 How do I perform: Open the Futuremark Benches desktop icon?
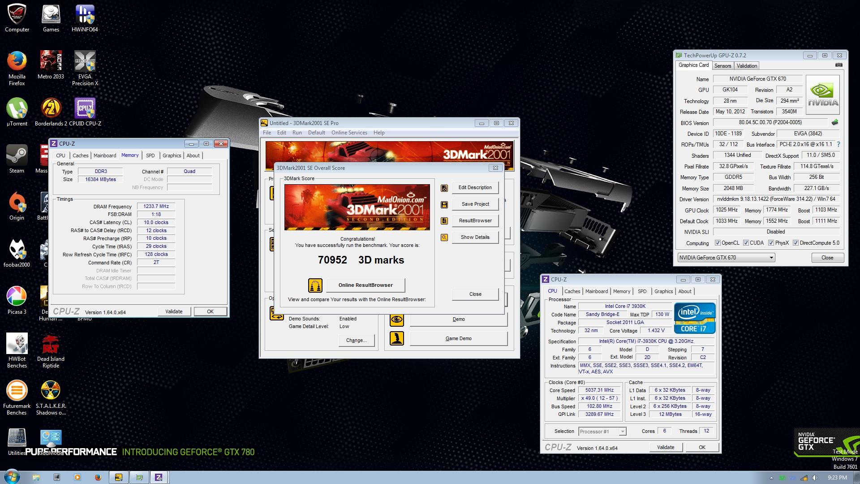17,398
